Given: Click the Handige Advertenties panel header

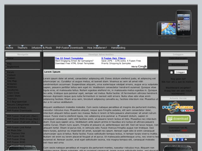Looking at the screenshot, I should (101, 54).
